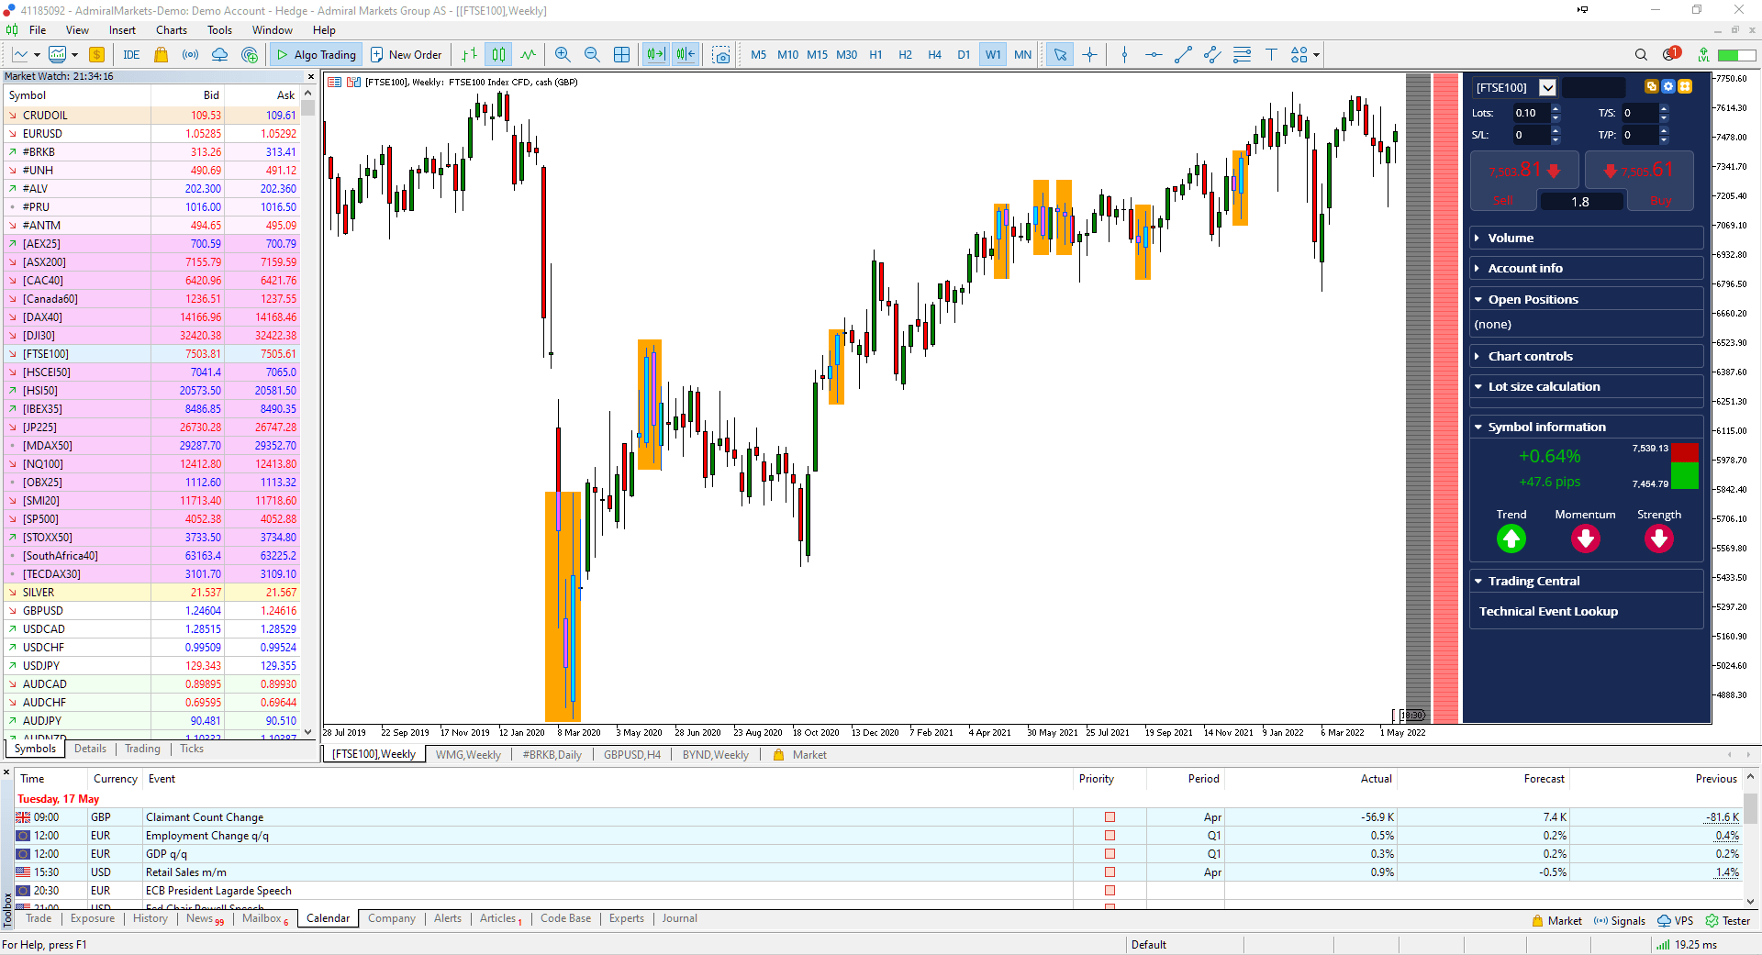
Task: Toggle priority checkbox for GDP q/q
Action: (1110, 854)
